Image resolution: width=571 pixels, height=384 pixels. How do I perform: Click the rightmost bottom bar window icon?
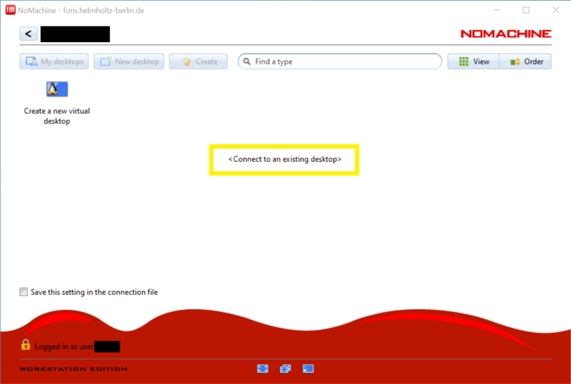[x=308, y=369]
